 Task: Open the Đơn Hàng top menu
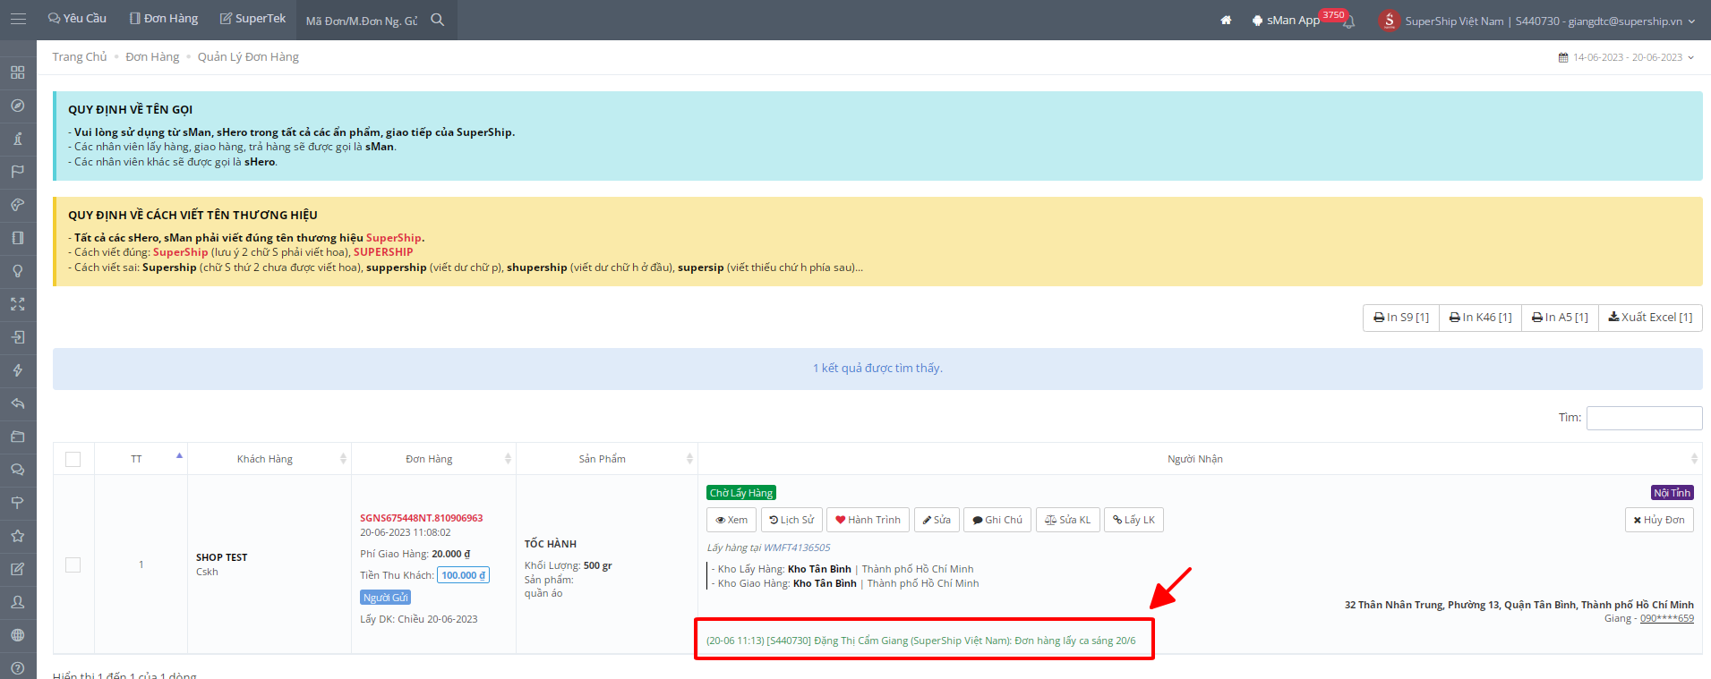tap(164, 19)
